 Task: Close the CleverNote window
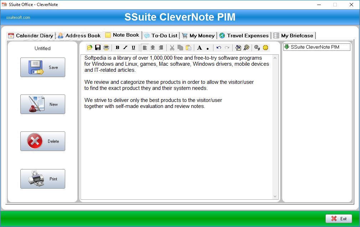[351, 5]
